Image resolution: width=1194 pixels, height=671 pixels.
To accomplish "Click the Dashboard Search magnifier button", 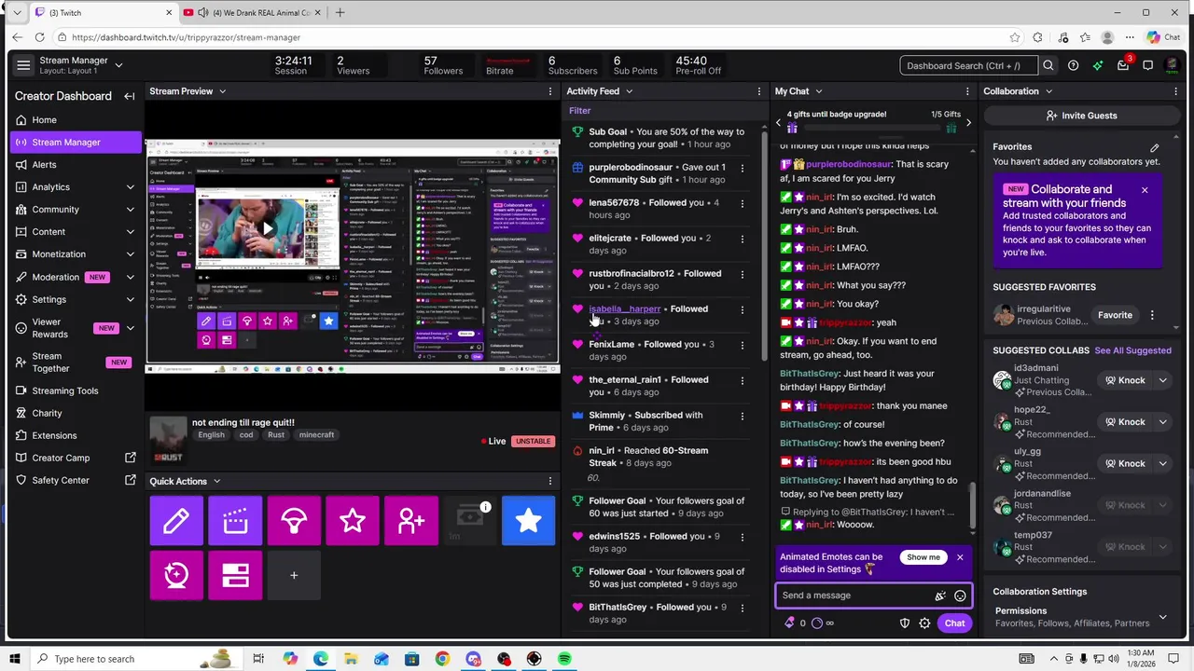I will [1048, 65].
